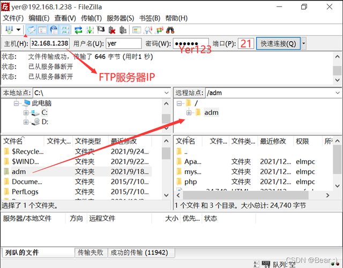Screen dimensions: 343x268
Task: Select D: drive in local tree
Action: tap(45, 122)
